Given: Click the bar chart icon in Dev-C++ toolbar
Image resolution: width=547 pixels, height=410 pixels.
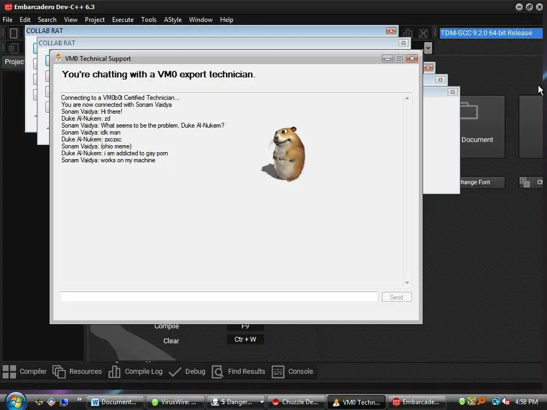Looking at the screenshot, I should [407, 34].
